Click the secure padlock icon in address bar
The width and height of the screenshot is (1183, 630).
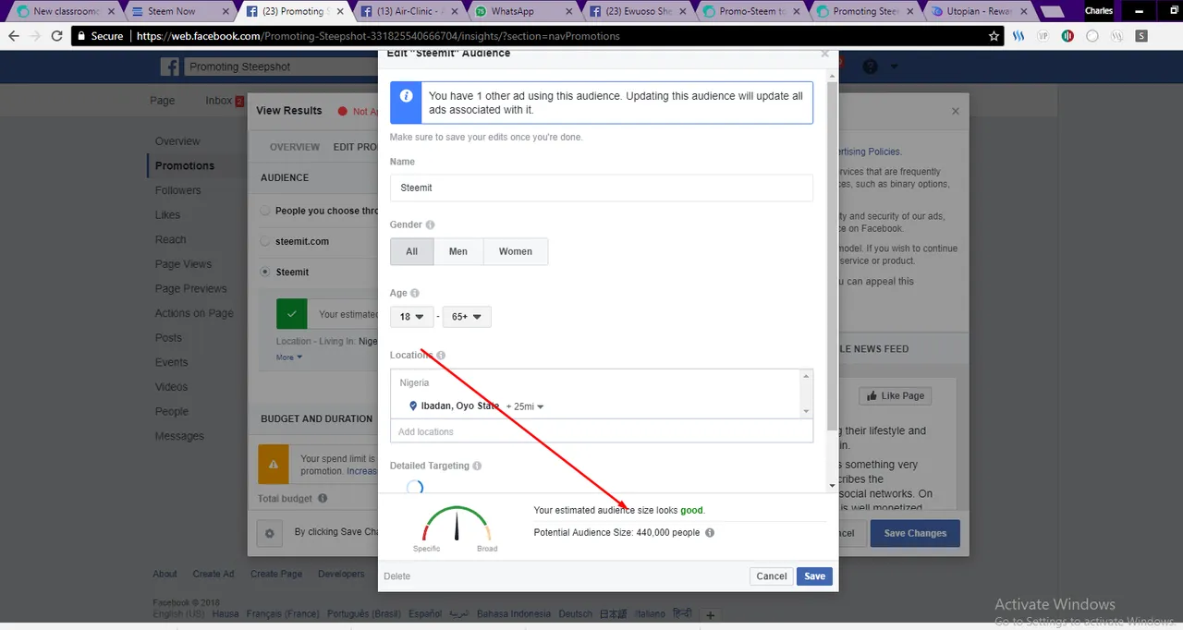click(81, 36)
